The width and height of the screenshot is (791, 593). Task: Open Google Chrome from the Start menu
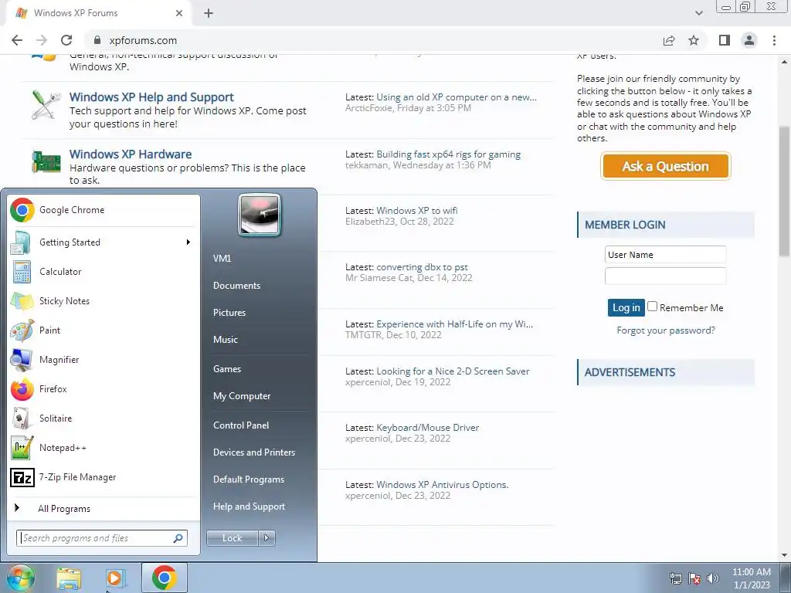click(104, 210)
